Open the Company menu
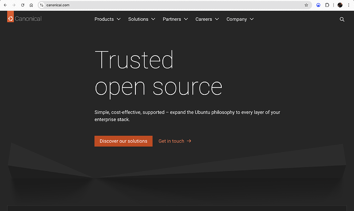Viewport: 354px width, 211px height. pos(240,19)
